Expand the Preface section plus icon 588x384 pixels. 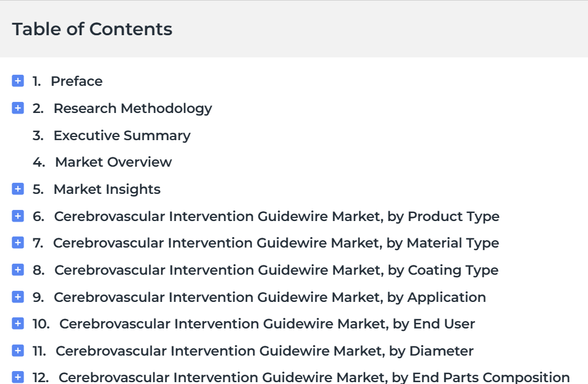click(x=18, y=81)
